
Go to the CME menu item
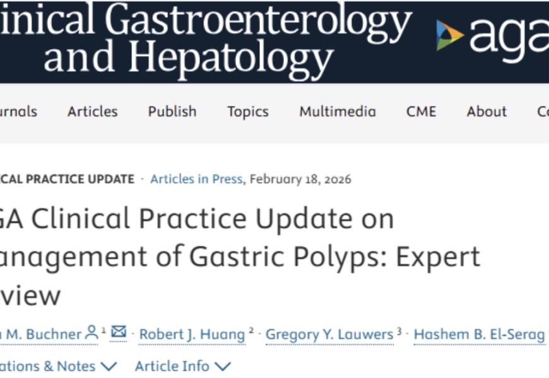pyautogui.click(x=421, y=112)
